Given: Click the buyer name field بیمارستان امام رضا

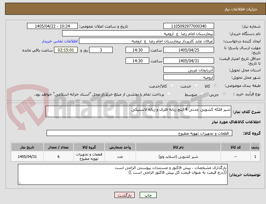Looking at the screenshot, I should click(138, 33).
